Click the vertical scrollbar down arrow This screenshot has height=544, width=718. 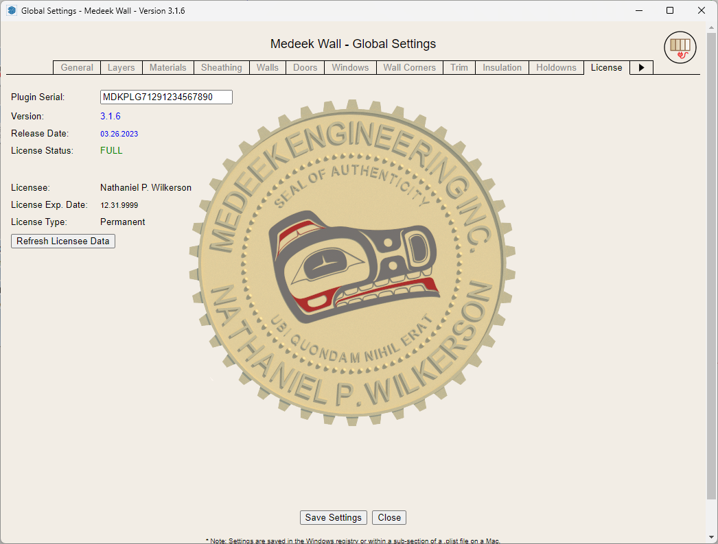click(x=711, y=537)
